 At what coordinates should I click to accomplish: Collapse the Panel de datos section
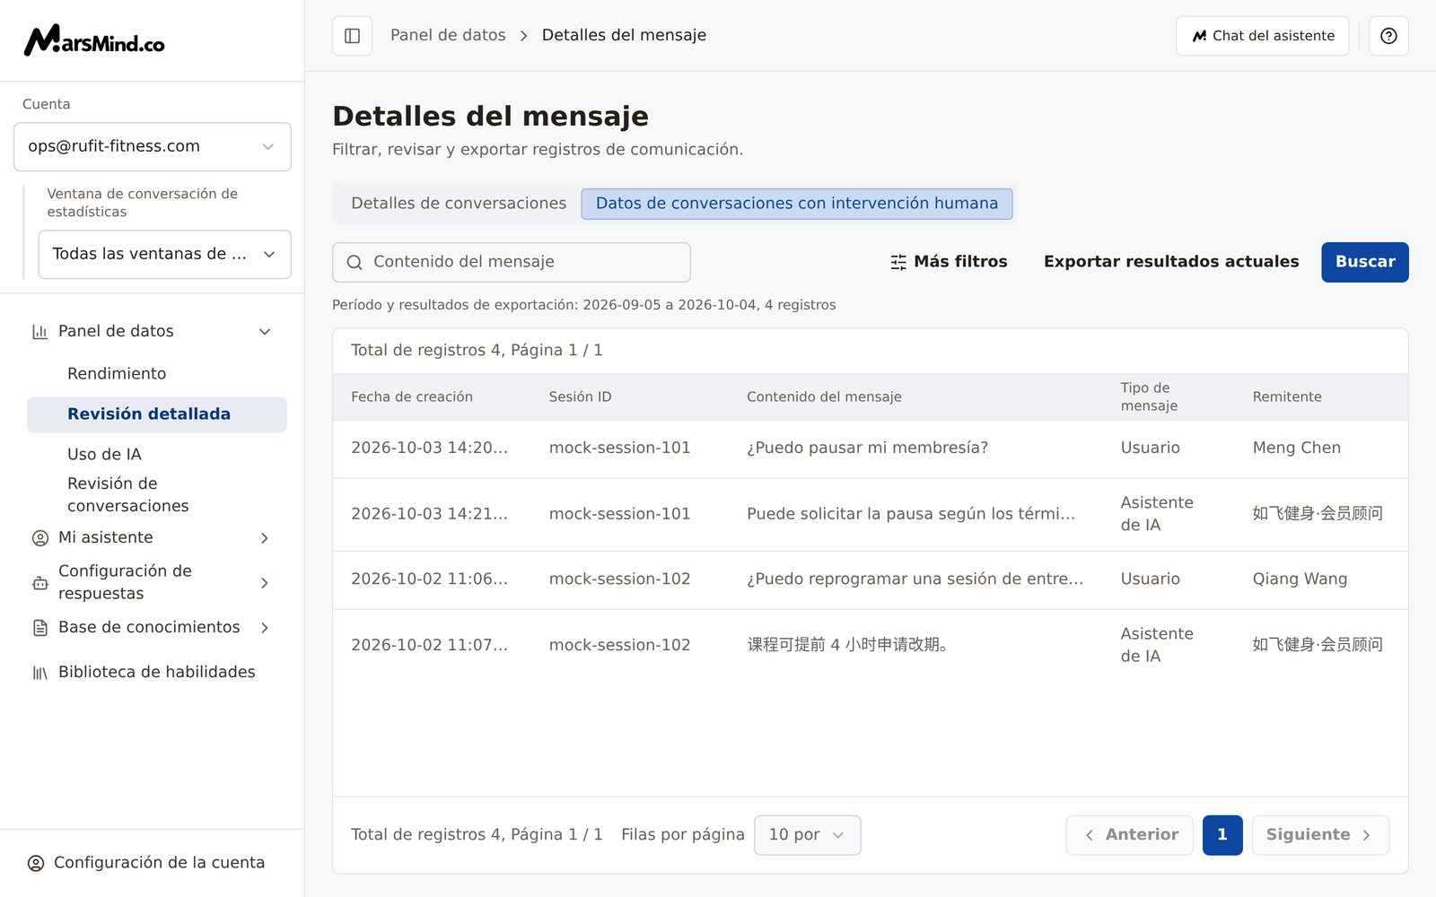pos(265,332)
